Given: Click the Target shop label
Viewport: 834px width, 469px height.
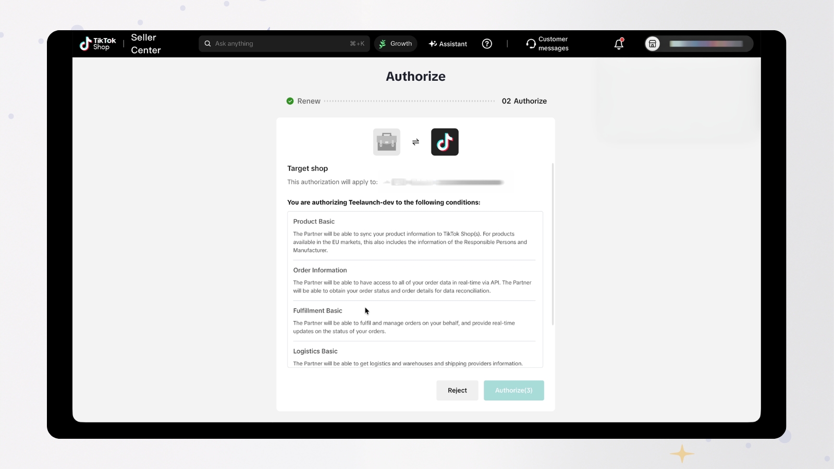Looking at the screenshot, I should click(x=308, y=168).
